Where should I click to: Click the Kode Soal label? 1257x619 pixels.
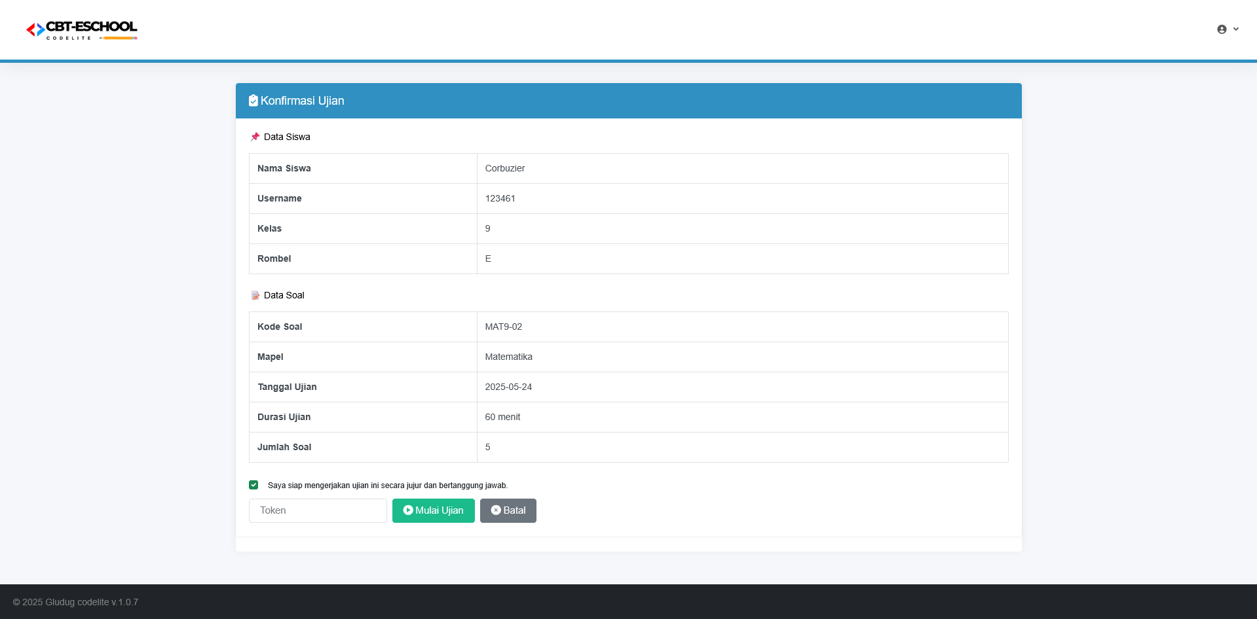(x=280, y=327)
